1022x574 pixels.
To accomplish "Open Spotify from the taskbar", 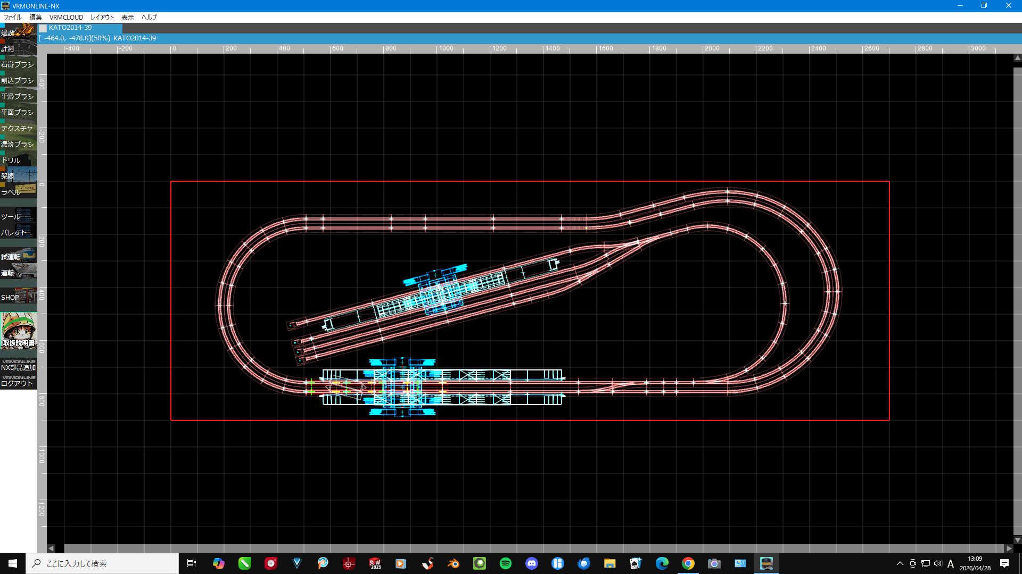I will pyautogui.click(x=505, y=563).
